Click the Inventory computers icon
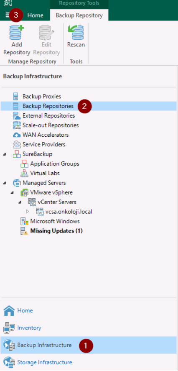Image resolution: width=178 pixels, height=371 pixels. 9,328
